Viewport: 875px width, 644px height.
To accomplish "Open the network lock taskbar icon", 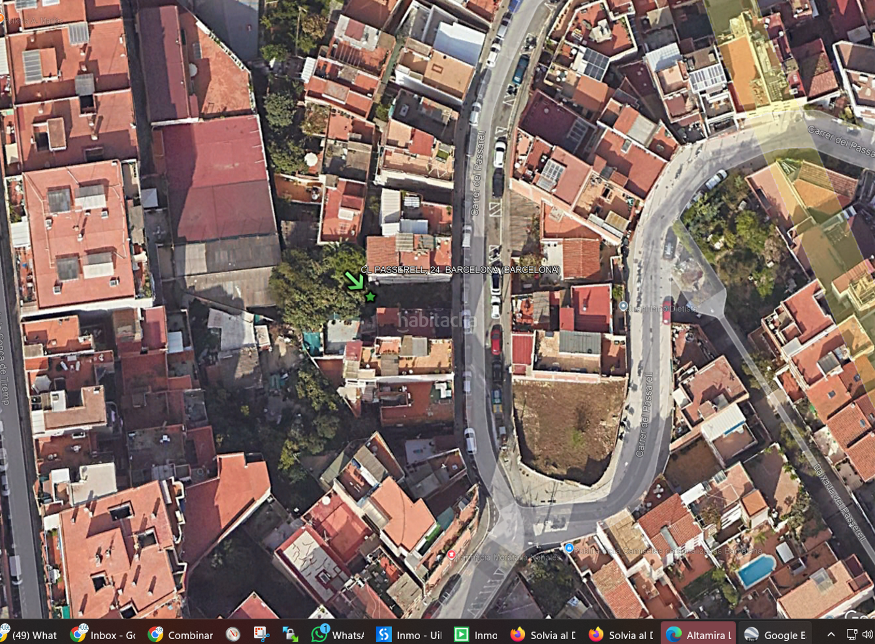I will 290,635.
